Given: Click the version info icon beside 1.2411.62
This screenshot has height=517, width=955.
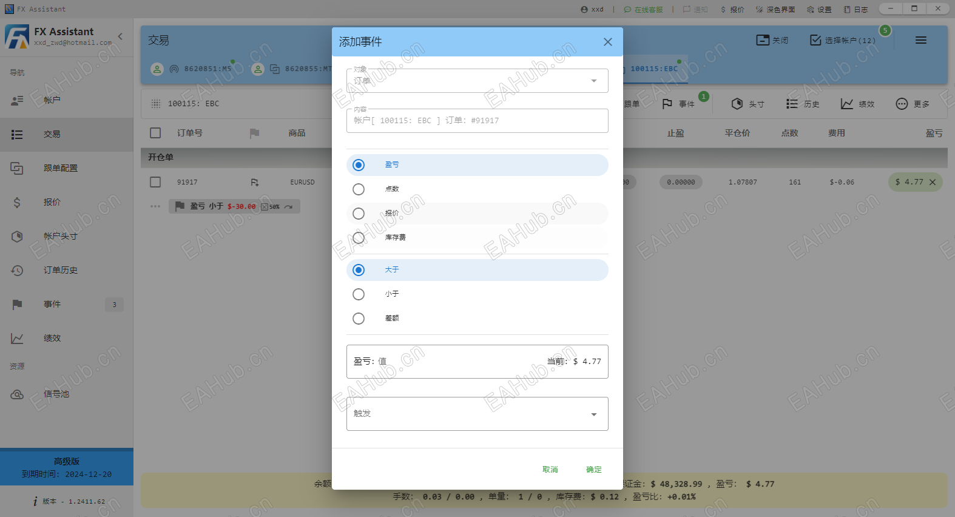Looking at the screenshot, I should tap(35, 501).
